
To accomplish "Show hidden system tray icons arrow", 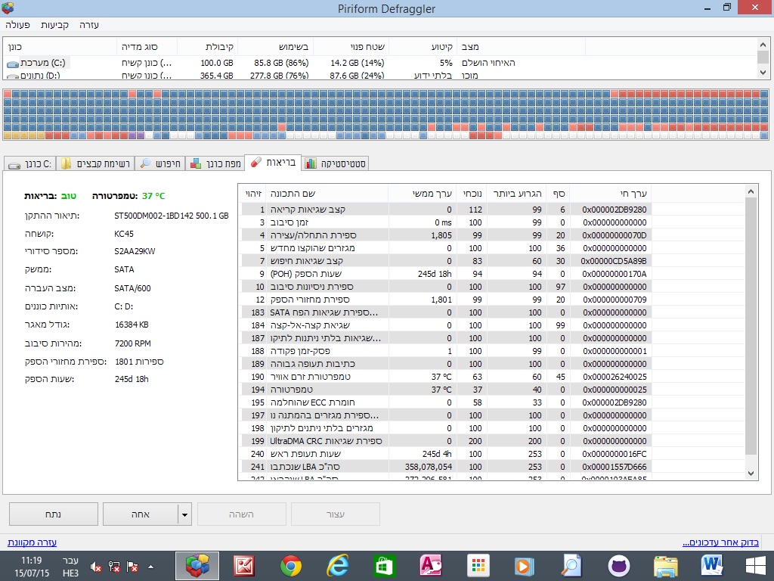I will 151,567.
